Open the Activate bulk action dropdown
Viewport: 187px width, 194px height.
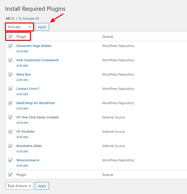tap(19, 27)
